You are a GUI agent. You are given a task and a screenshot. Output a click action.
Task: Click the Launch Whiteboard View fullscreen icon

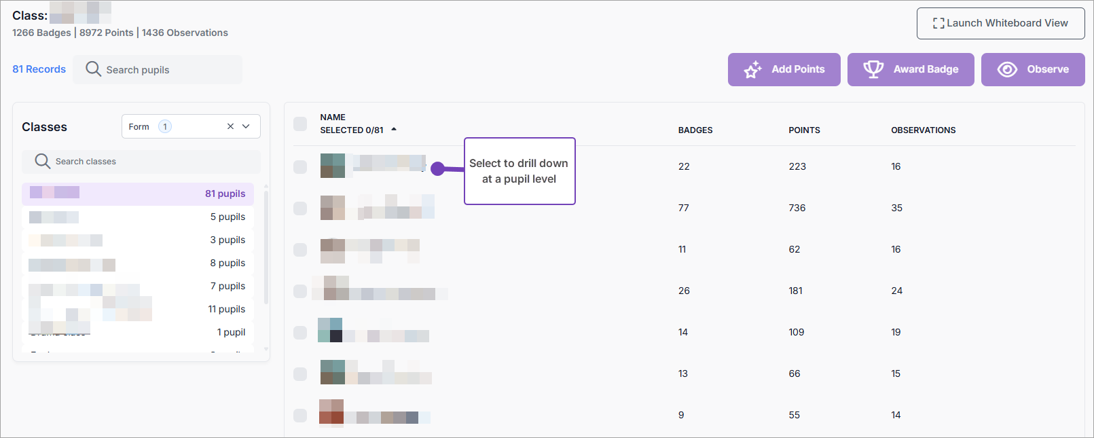[938, 23]
